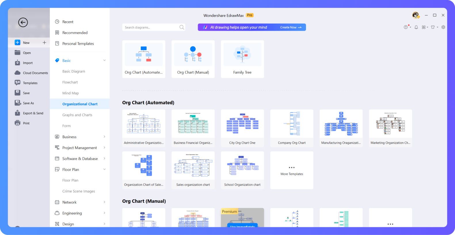Click the search magnifier icon
Viewport: 455px width, 235px height.
pyautogui.click(x=182, y=27)
